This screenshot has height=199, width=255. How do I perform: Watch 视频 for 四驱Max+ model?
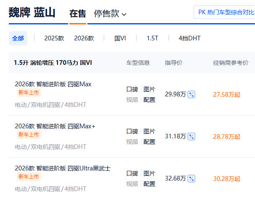click(132, 142)
